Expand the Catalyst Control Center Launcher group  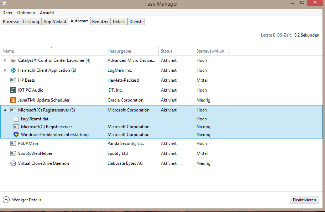[x=5, y=60]
